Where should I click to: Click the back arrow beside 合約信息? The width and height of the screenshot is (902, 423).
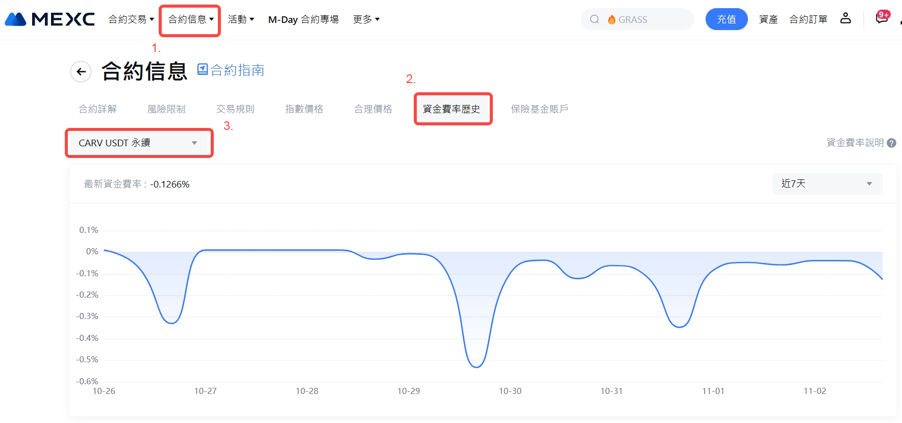tap(81, 72)
